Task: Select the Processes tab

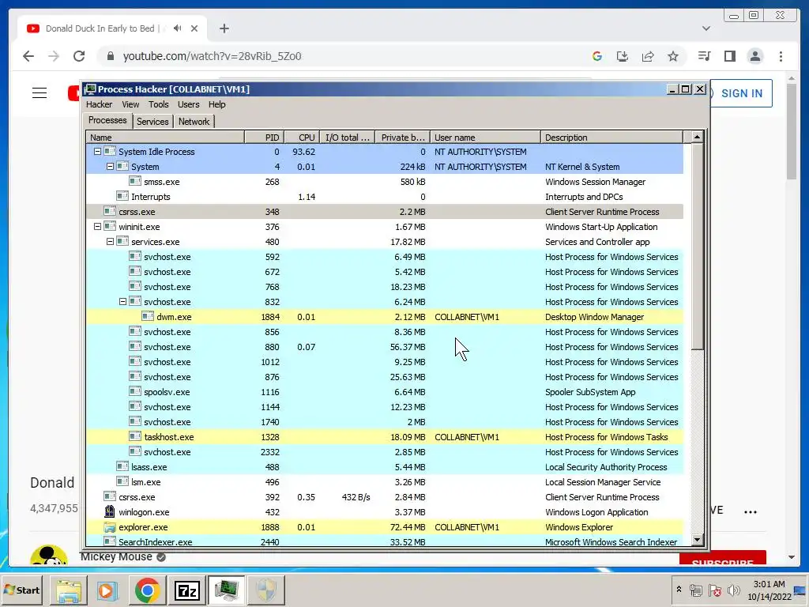Action: click(x=107, y=120)
